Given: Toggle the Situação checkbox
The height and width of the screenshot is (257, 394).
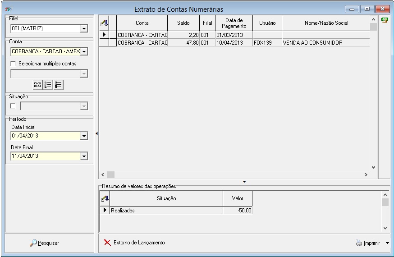Looking at the screenshot, I should click(x=13, y=106).
